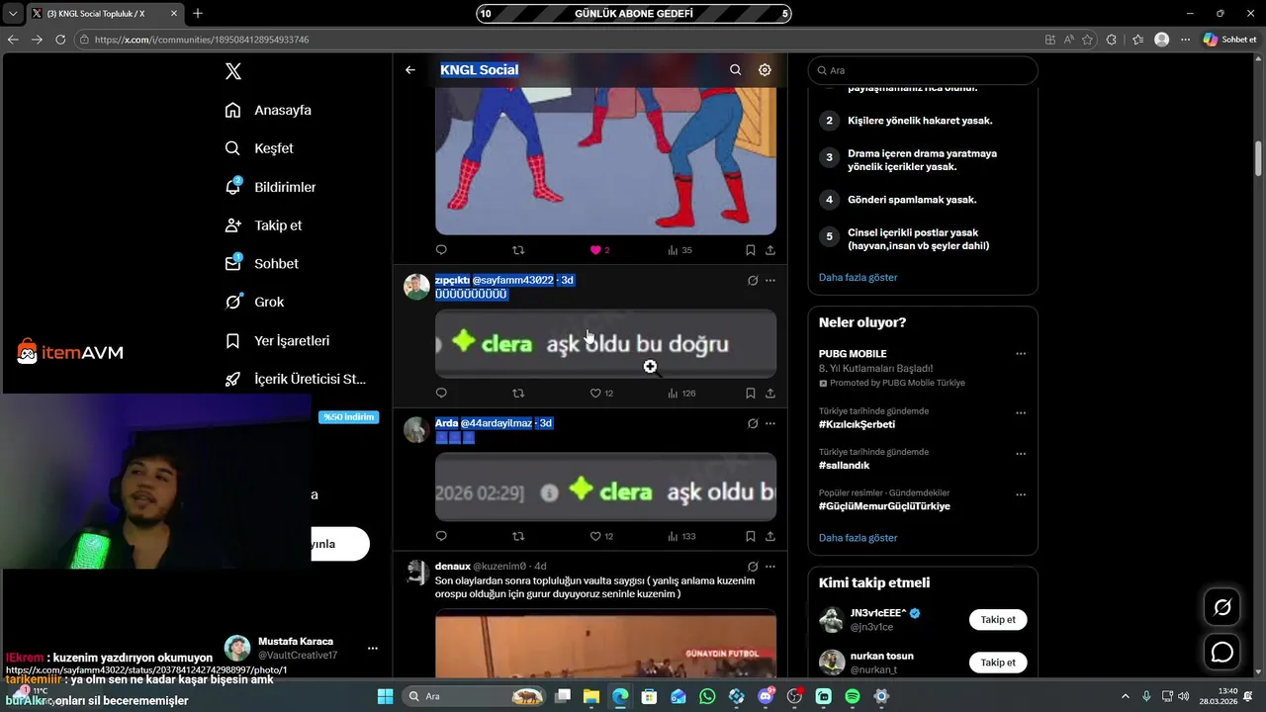Image resolution: width=1266 pixels, height=712 pixels.
Task: Add page to favorites star icon
Action: 1088,40
